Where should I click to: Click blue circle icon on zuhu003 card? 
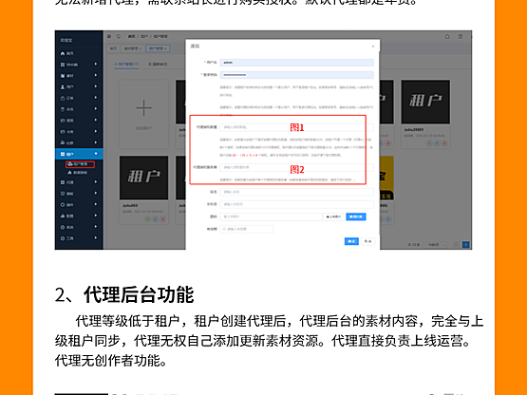click(156, 219)
